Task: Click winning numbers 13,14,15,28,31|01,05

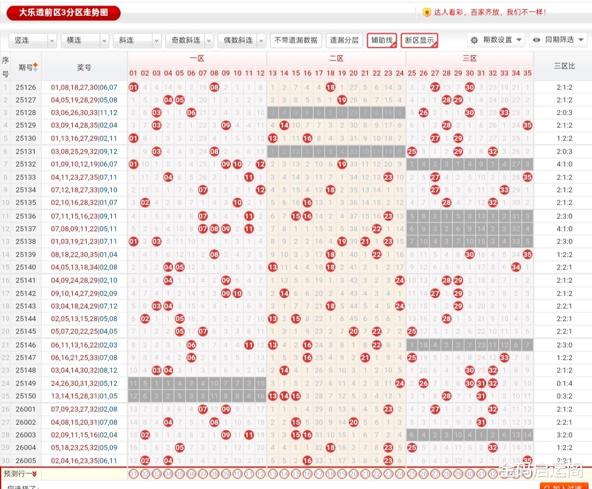Action: click(x=84, y=396)
